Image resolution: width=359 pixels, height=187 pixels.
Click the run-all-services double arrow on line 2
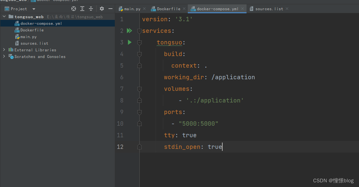click(x=129, y=31)
